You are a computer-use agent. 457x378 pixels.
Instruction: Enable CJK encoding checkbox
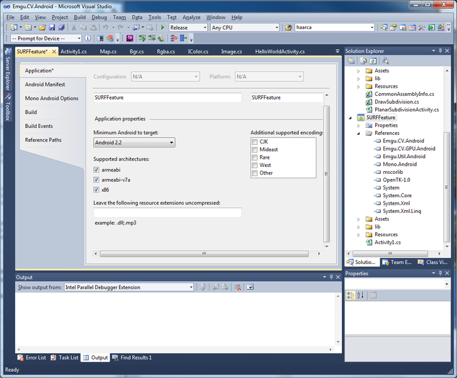coord(254,142)
